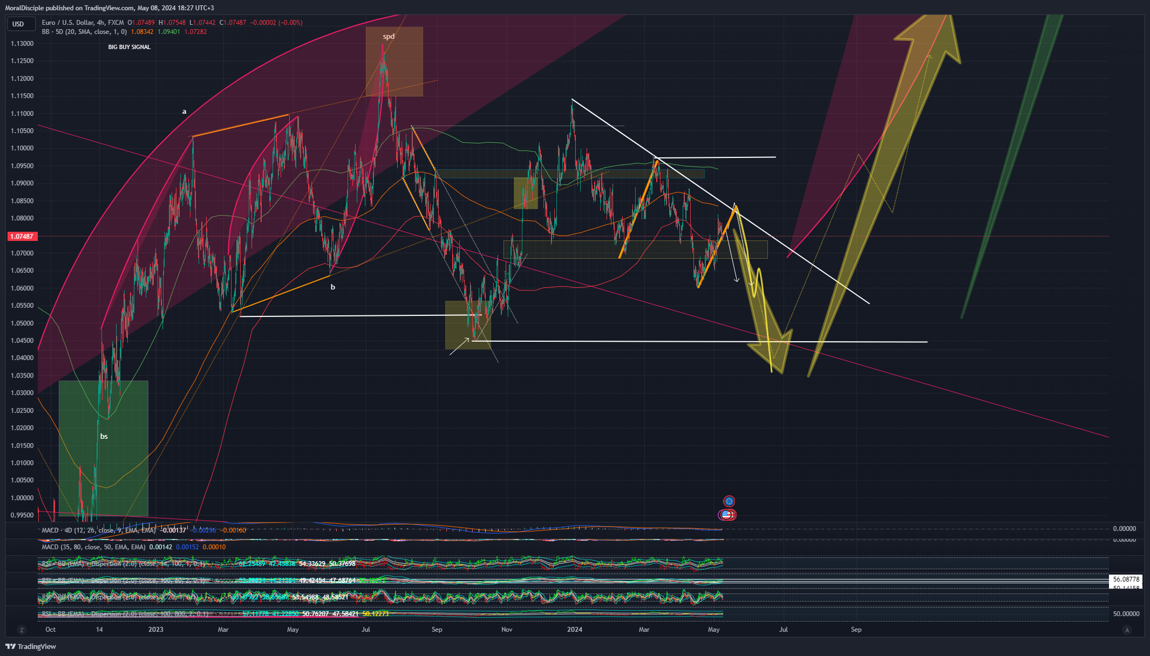Select the MACD (35, 80, close, 50) legend
This screenshot has width=1150, height=656.
[x=93, y=547]
